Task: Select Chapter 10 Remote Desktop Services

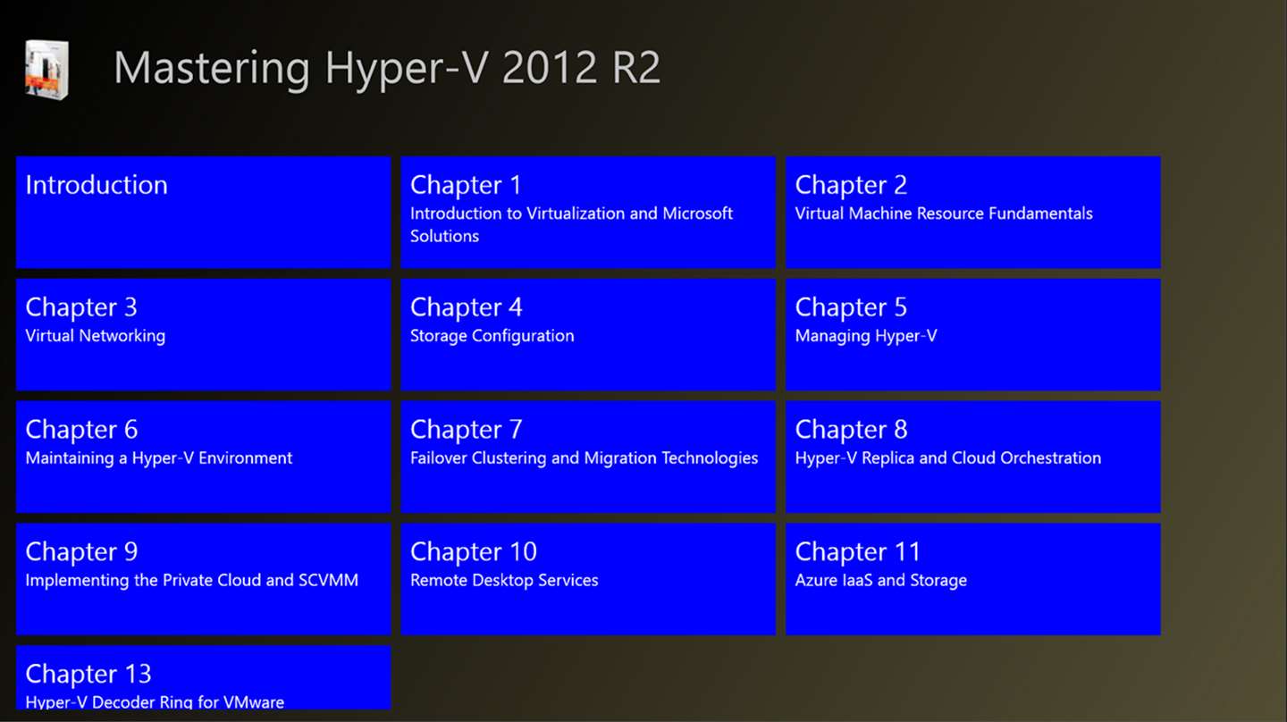Action: [588, 580]
